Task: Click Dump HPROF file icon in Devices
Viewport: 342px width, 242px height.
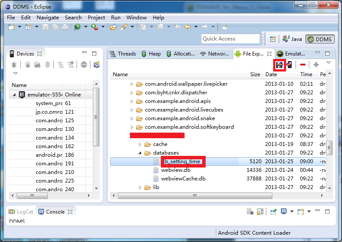Action: coord(37,65)
